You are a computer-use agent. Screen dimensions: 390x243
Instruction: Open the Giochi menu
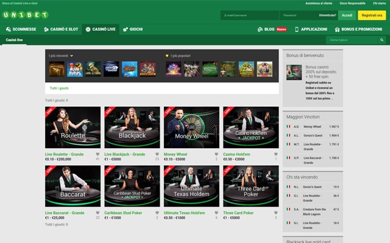133,29
